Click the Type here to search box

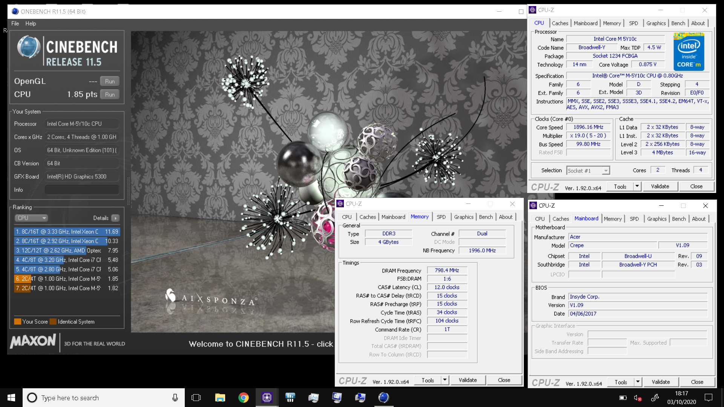pos(104,398)
